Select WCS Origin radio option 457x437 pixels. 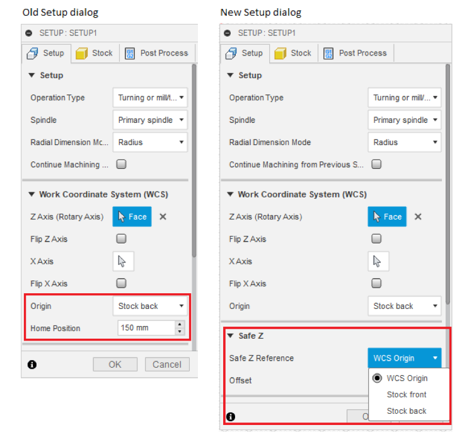tap(378, 378)
